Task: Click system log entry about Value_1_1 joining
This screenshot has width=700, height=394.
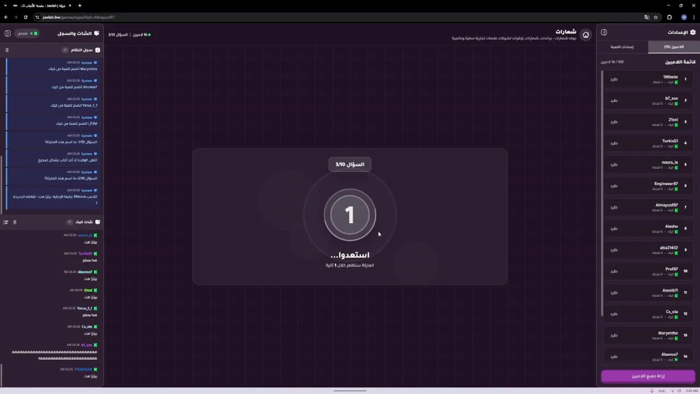Action: (52, 102)
